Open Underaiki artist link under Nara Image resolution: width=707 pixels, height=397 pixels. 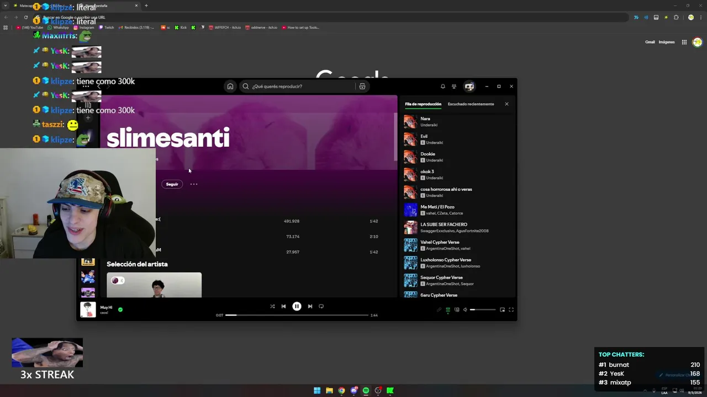429,125
